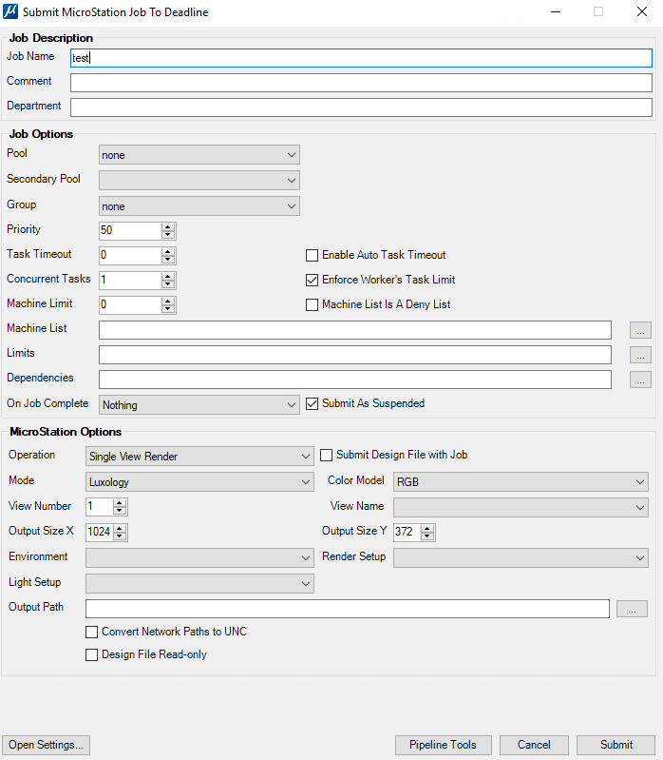Open the Group dropdown

coord(199,206)
